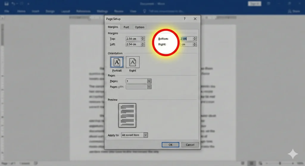Click the Right label in Margins
The width and height of the screenshot is (305, 166).
coord(162,44)
